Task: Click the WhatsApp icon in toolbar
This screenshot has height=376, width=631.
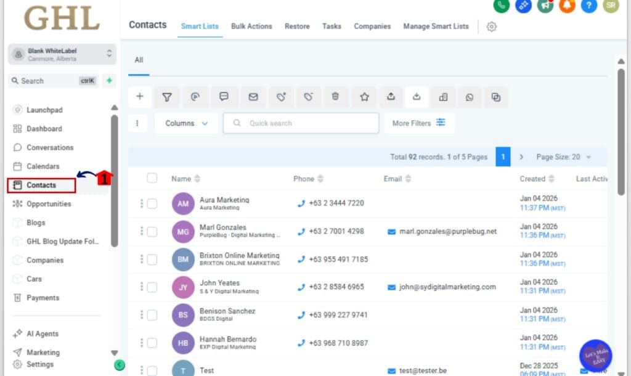Action: 470,97
